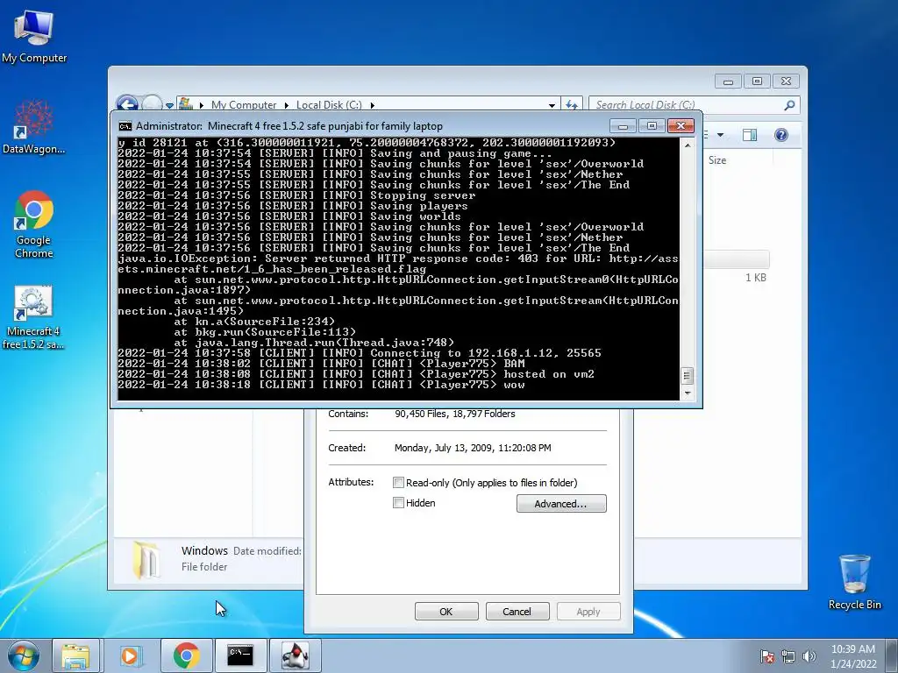
Task: Select the Java application taskbar item
Action: pyautogui.click(x=296, y=655)
